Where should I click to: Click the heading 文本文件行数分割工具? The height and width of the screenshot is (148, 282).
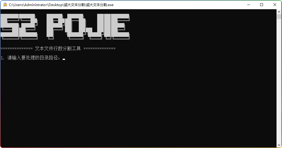pos(58,48)
